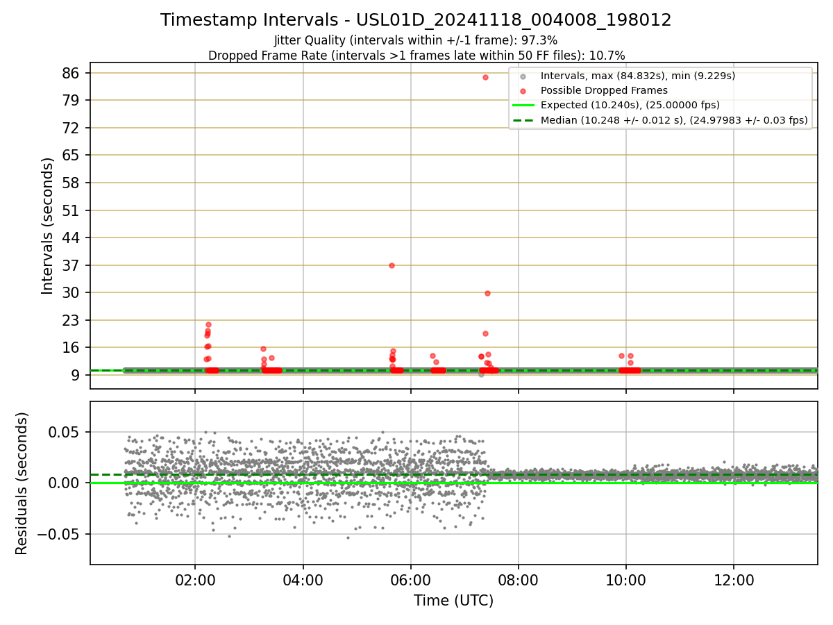Click the '10:00' time tick label
833x625 pixels.
626,580
